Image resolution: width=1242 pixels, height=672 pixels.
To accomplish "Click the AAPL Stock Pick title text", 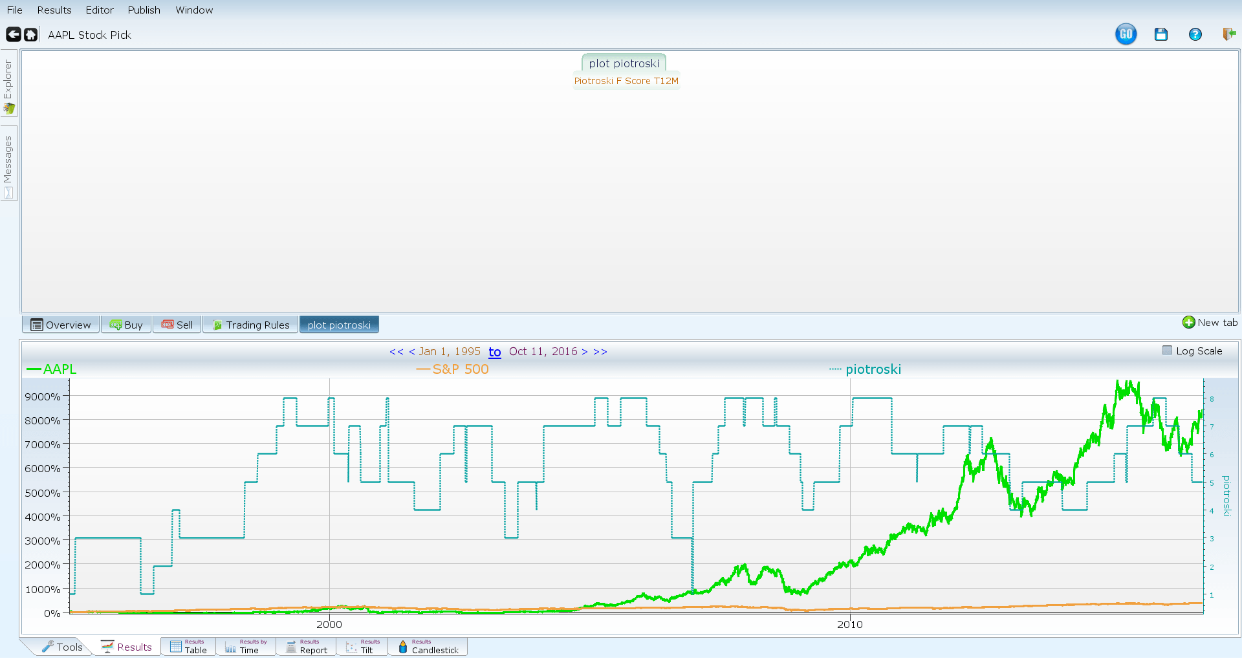I will 89,35.
